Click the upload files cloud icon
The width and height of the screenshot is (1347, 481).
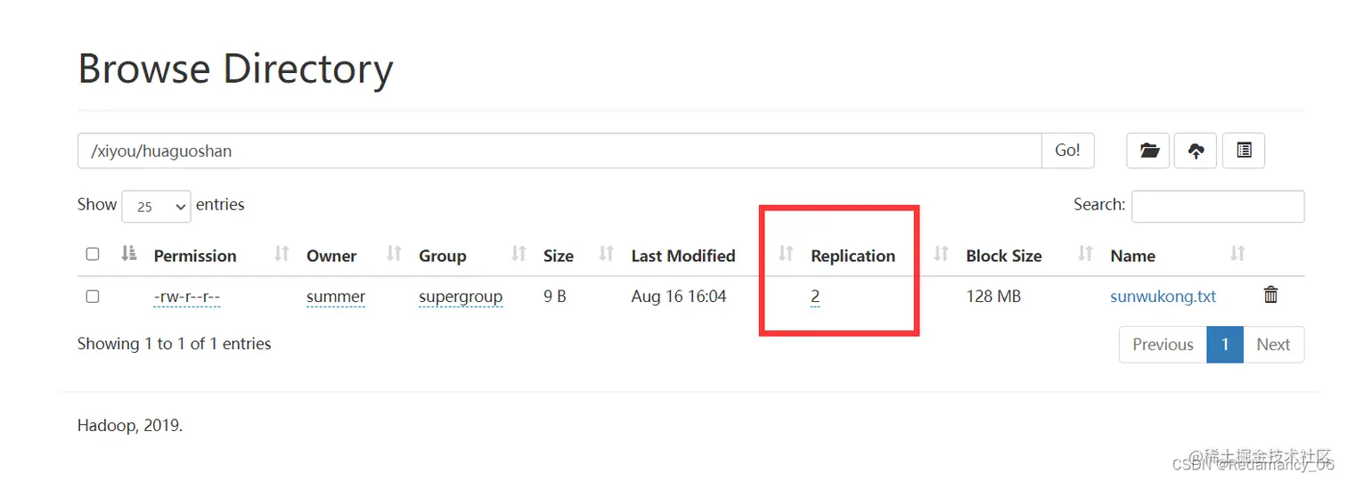tap(1196, 151)
